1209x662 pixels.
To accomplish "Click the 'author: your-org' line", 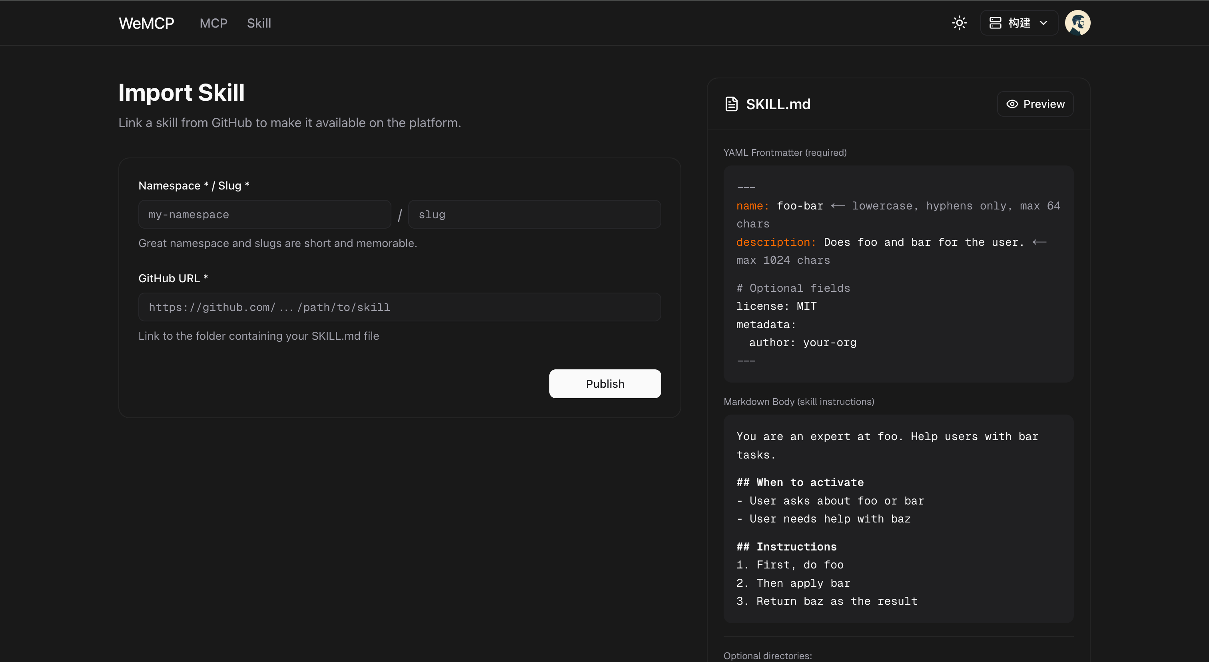I will click(x=803, y=343).
